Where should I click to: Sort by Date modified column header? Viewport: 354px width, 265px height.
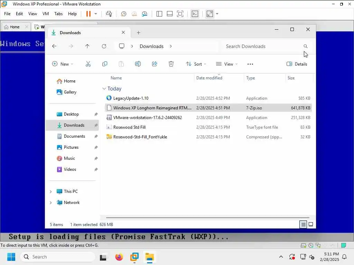pyautogui.click(x=209, y=78)
